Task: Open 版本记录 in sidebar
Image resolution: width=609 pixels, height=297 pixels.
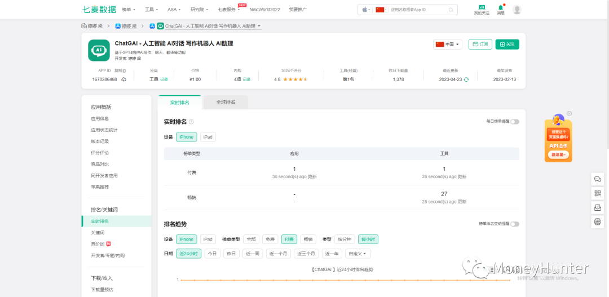Action: click(x=100, y=141)
